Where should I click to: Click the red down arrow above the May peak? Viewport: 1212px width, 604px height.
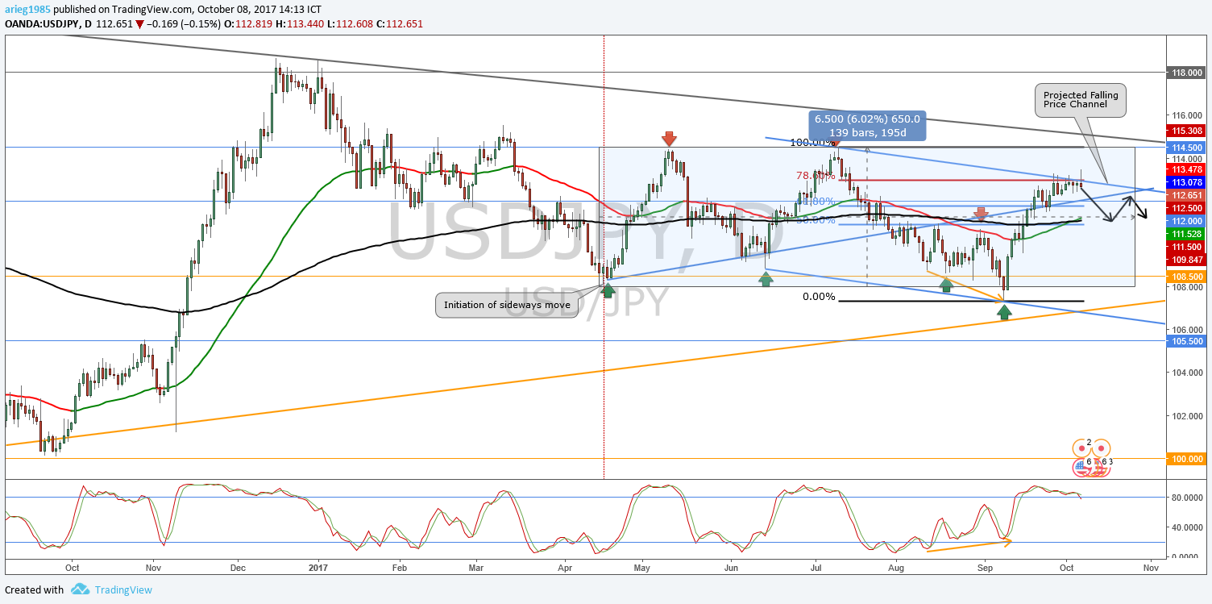(669, 139)
